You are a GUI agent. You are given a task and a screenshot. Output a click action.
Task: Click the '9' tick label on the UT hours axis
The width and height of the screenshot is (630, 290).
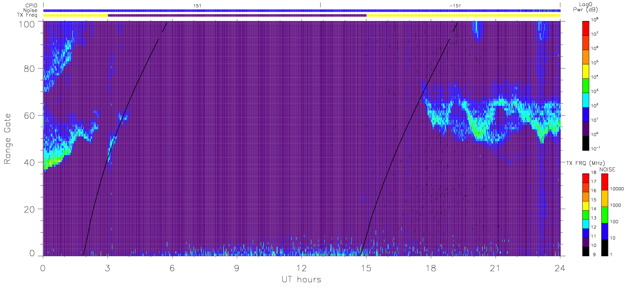(237, 268)
